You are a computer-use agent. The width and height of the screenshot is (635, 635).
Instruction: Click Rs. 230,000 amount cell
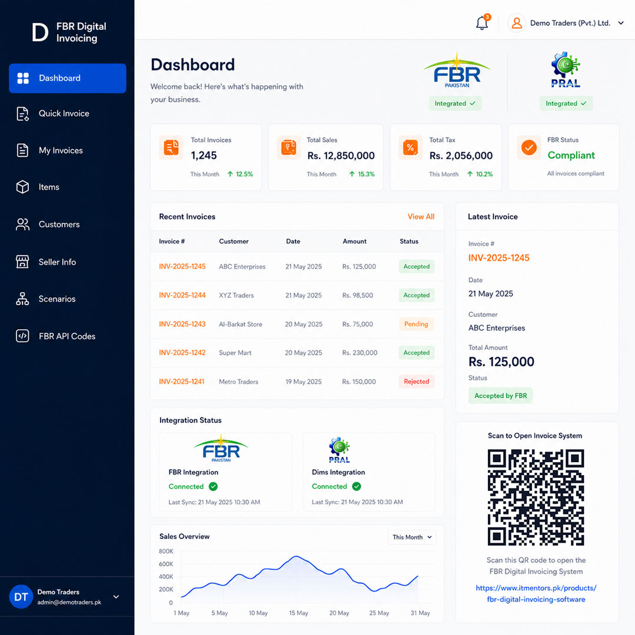click(x=360, y=353)
